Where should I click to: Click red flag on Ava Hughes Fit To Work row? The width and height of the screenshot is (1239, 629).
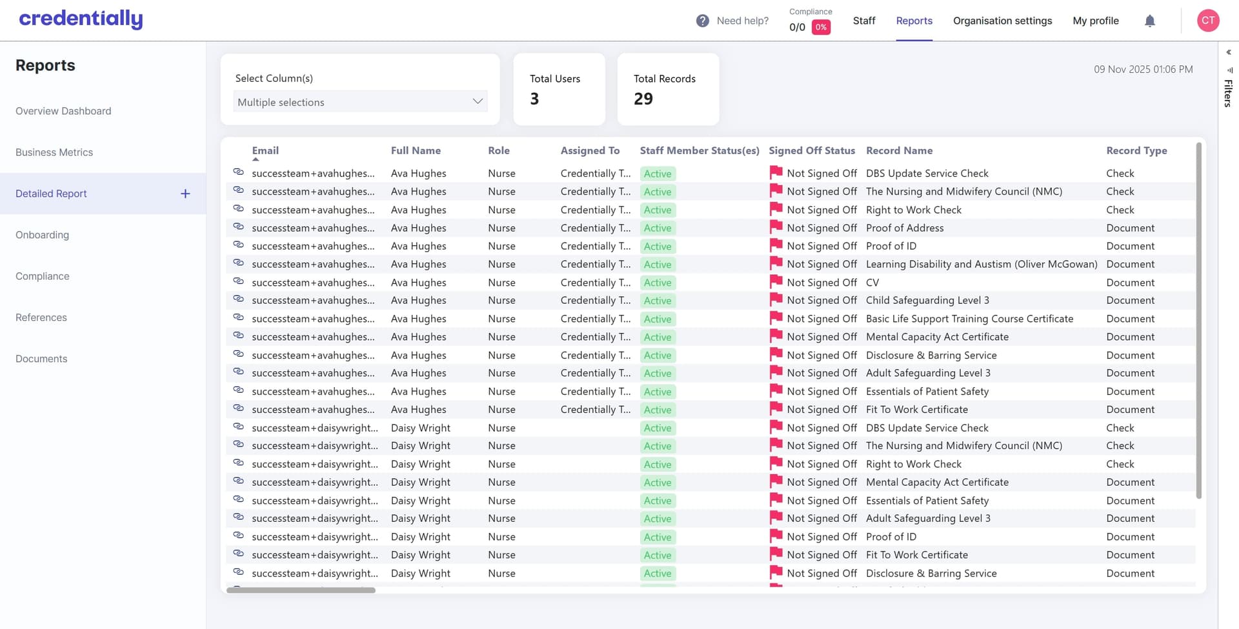[x=776, y=408]
